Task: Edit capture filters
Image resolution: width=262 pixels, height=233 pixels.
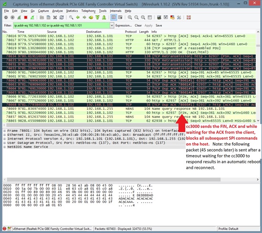Action: tap(159, 17)
